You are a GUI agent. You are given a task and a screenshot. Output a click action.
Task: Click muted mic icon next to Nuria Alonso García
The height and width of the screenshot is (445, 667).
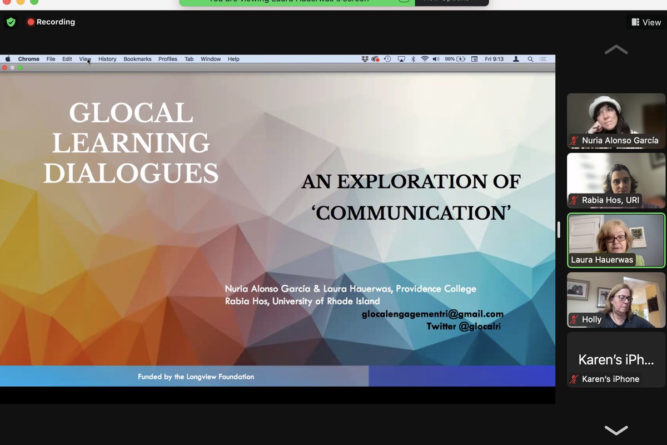click(x=574, y=141)
